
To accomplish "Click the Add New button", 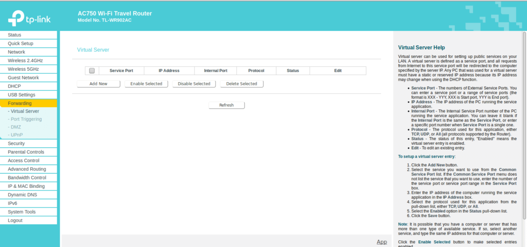I will 98,84.
